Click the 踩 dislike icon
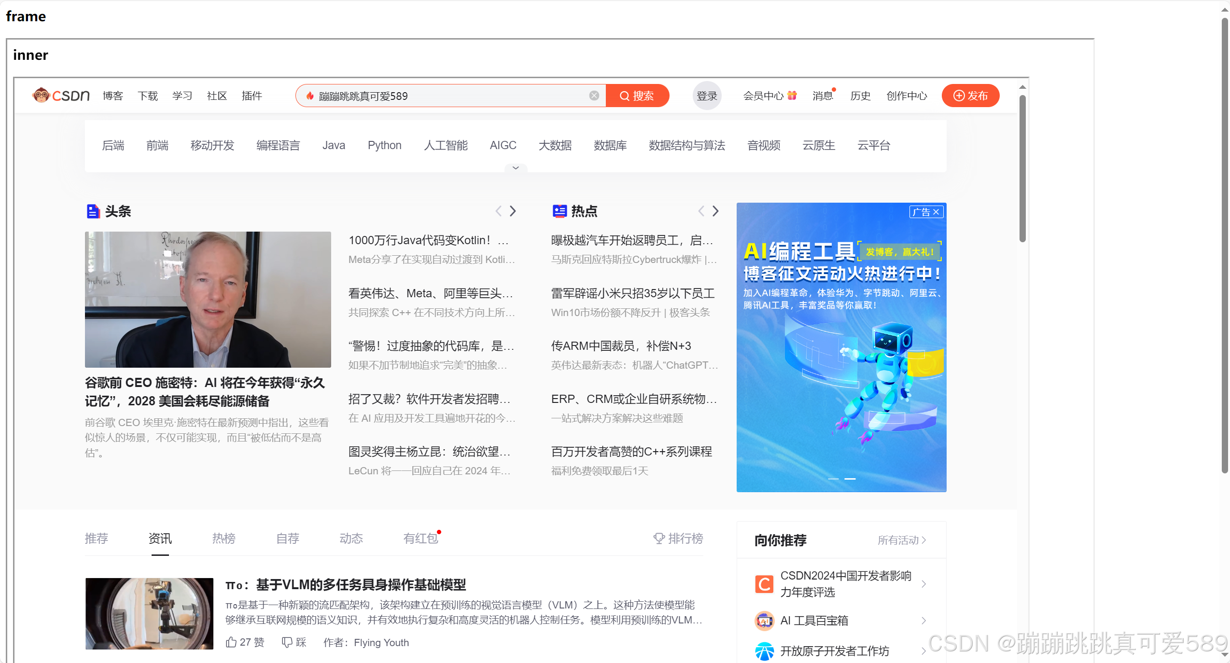 [x=287, y=642]
